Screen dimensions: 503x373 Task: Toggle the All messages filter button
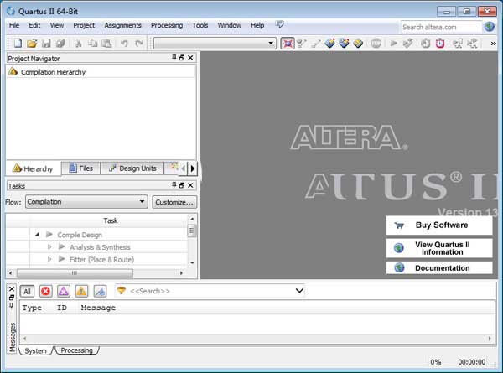(27, 291)
